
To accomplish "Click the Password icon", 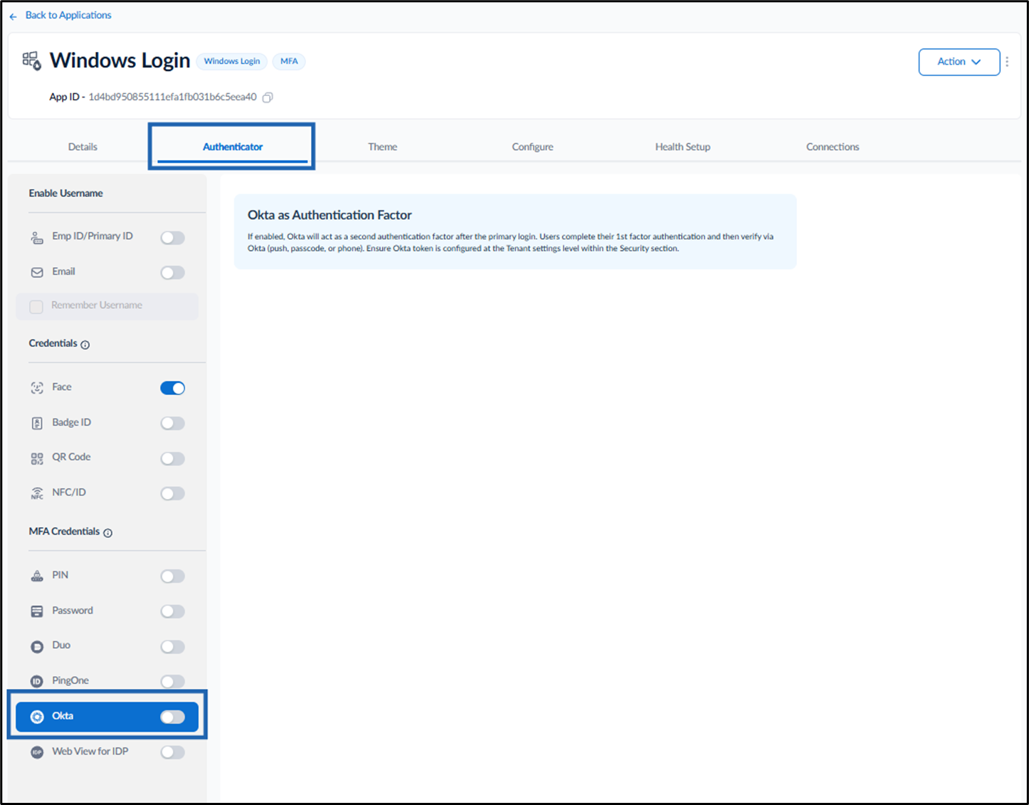I will pos(37,611).
